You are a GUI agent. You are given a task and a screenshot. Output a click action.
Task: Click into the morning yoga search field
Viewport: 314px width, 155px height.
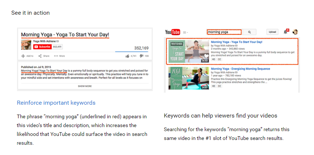point(224,32)
